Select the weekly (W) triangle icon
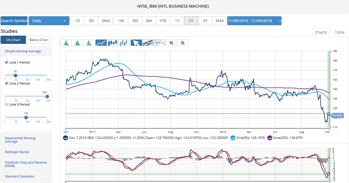The width and height of the screenshot is (349, 183). pyautogui.click(x=77, y=43)
